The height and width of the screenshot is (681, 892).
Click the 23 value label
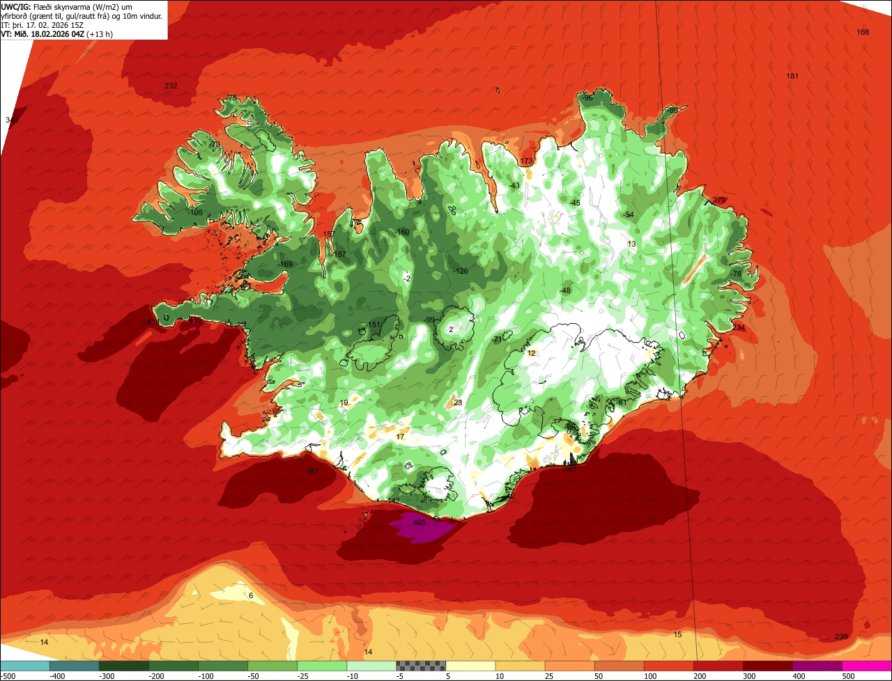(x=458, y=402)
